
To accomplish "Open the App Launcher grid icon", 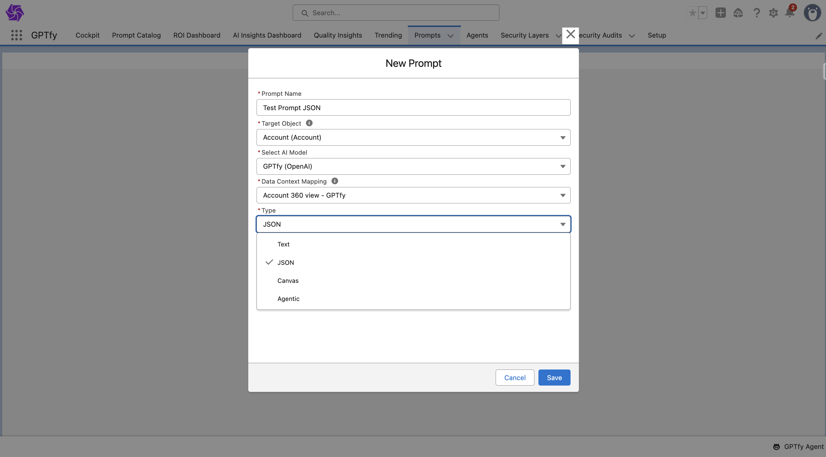I will (16, 35).
